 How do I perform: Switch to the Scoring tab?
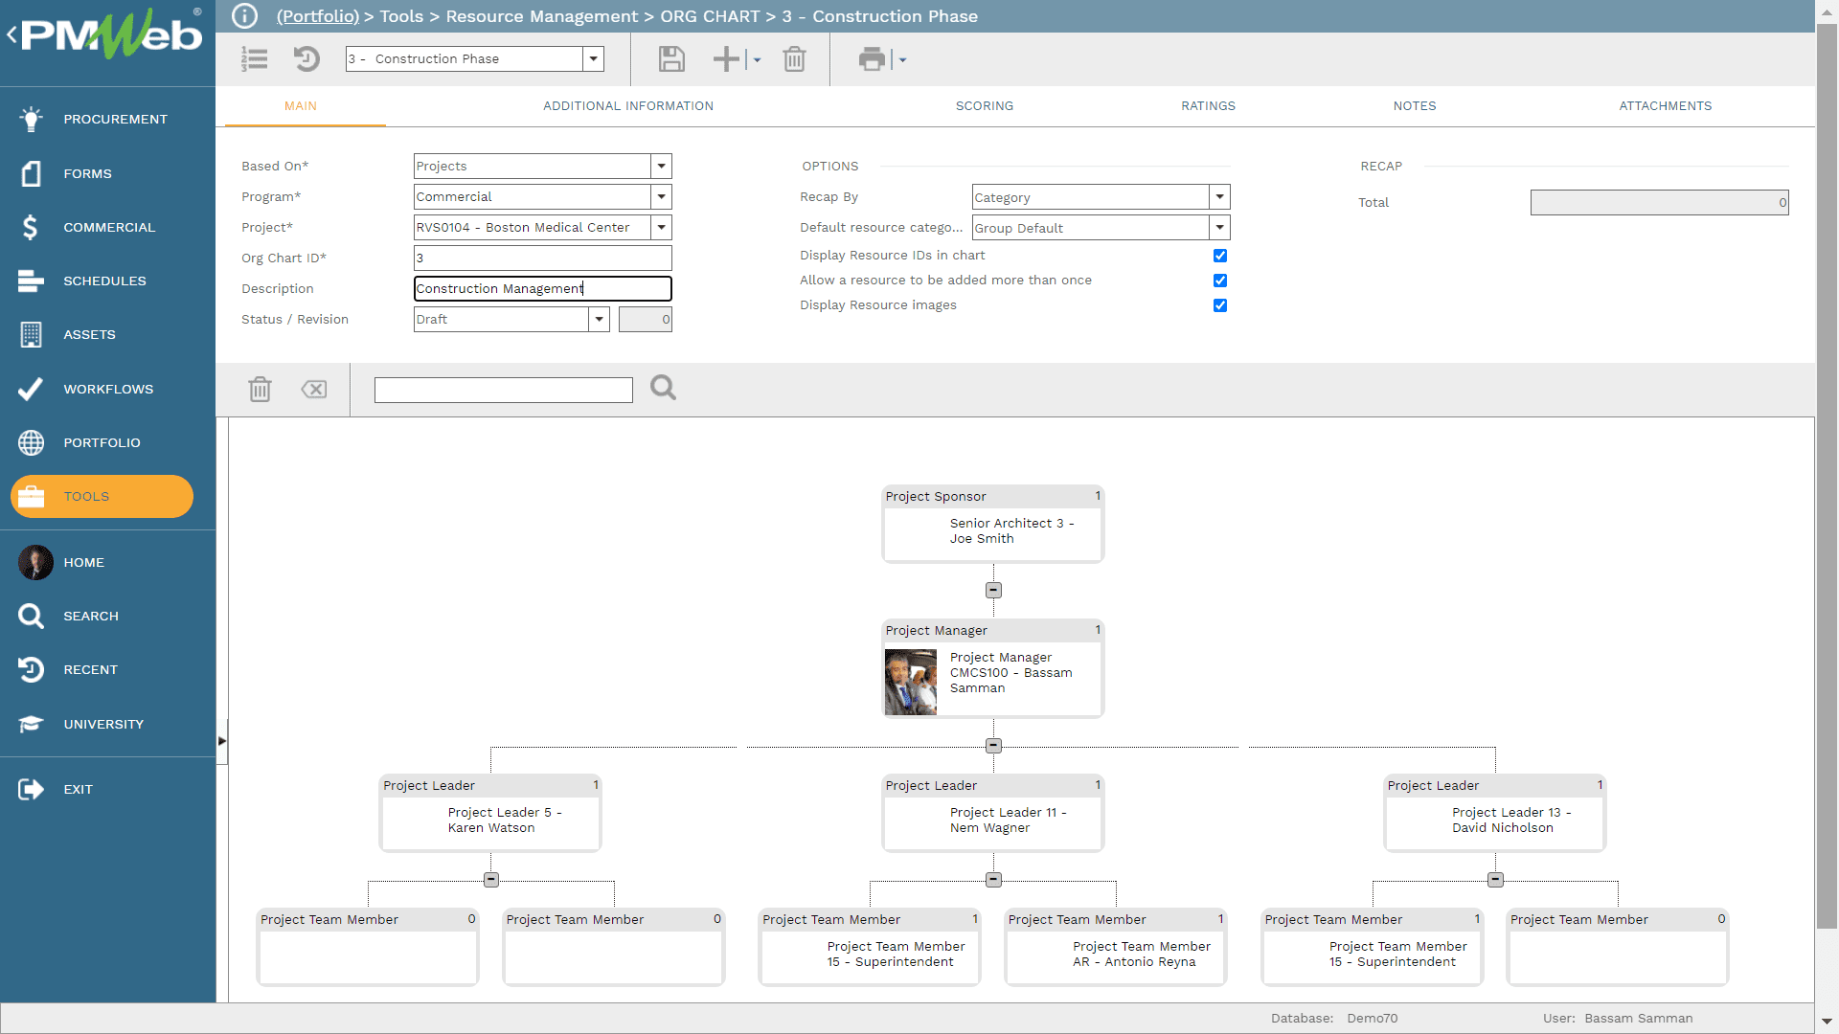click(x=984, y=106)
